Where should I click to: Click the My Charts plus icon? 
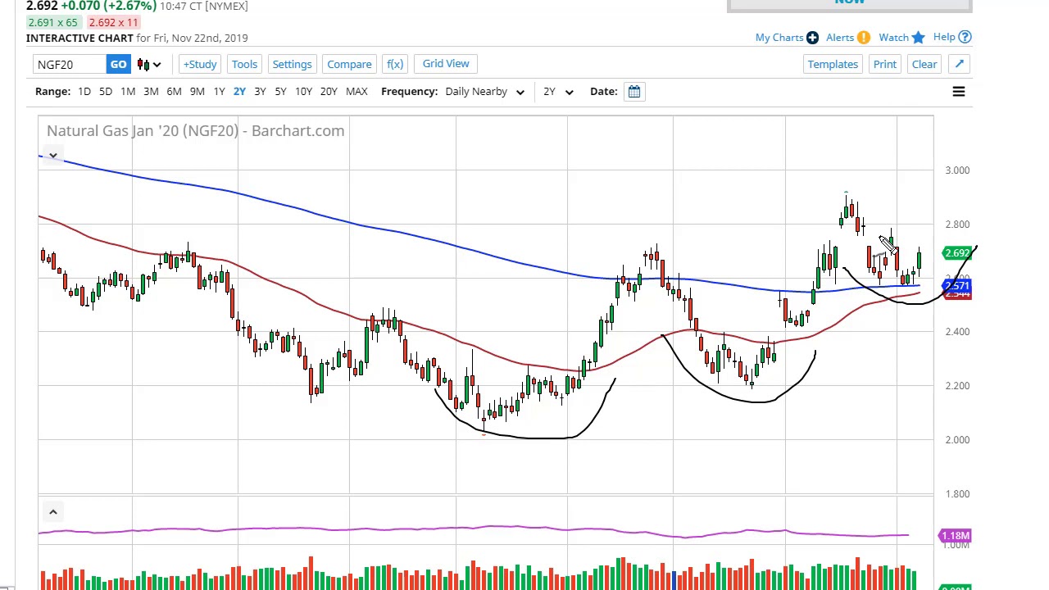(812, 38)
